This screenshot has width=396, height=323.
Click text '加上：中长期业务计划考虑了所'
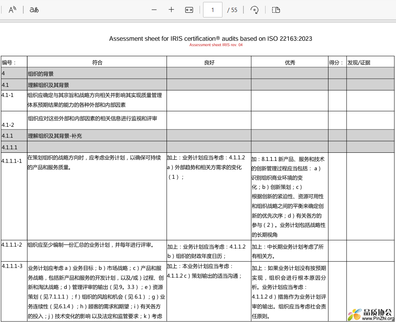[x=288, y=247]
